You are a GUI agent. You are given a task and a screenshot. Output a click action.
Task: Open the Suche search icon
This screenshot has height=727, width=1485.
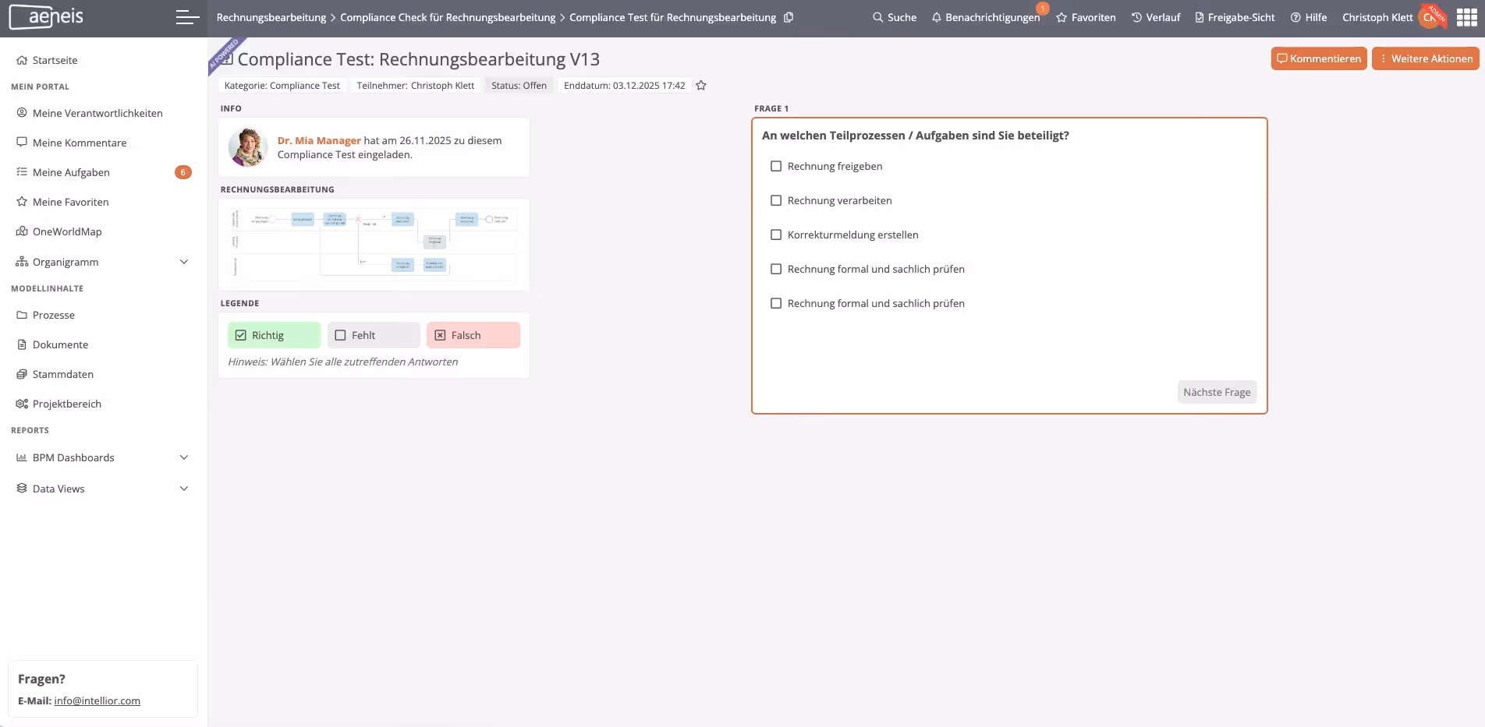877,16
